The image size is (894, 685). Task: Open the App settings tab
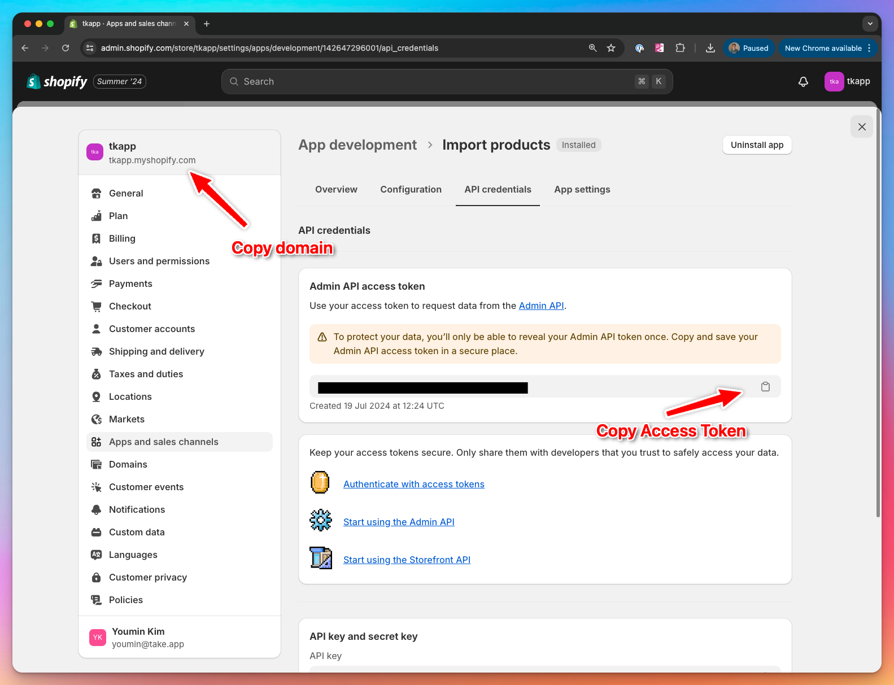tap(582, 190)
